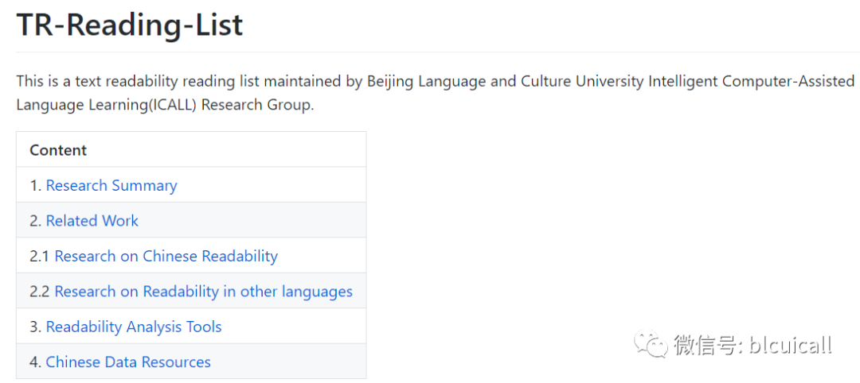Click the blcuicall WeChat ID text
860x383 pixels.
(788, 345)
